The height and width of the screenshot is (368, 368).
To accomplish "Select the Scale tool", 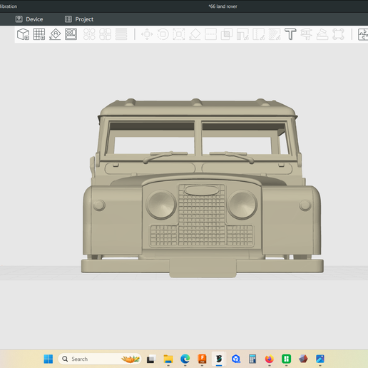I will click(x=179, y=34).
